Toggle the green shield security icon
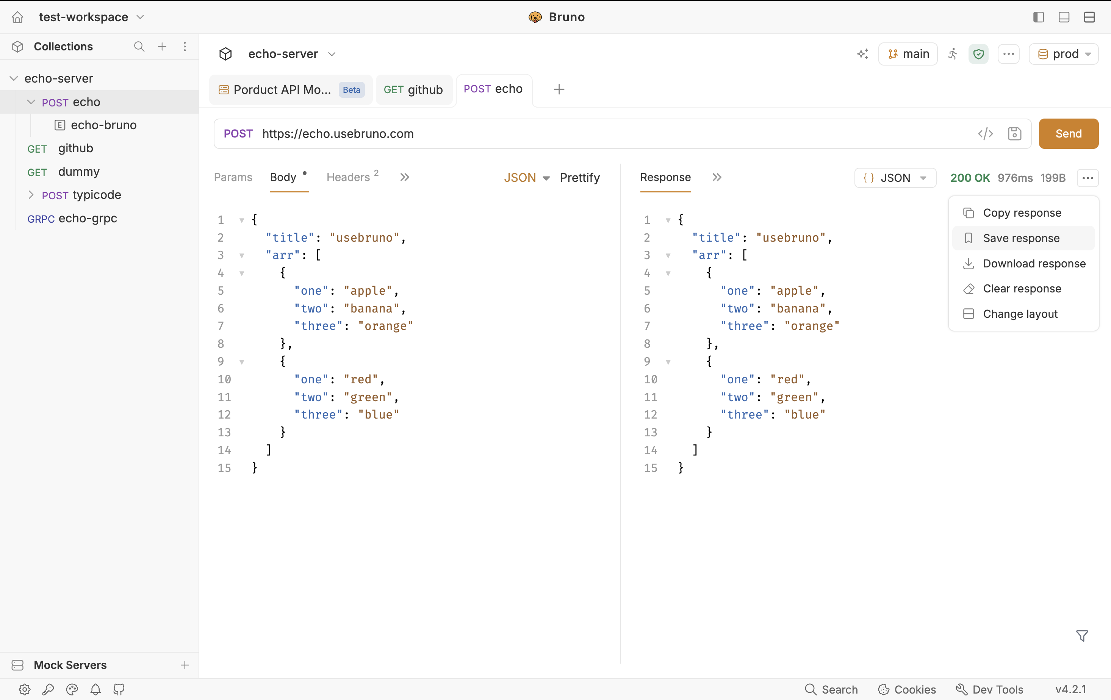The image size is (1111, 700). click(979, 54)
